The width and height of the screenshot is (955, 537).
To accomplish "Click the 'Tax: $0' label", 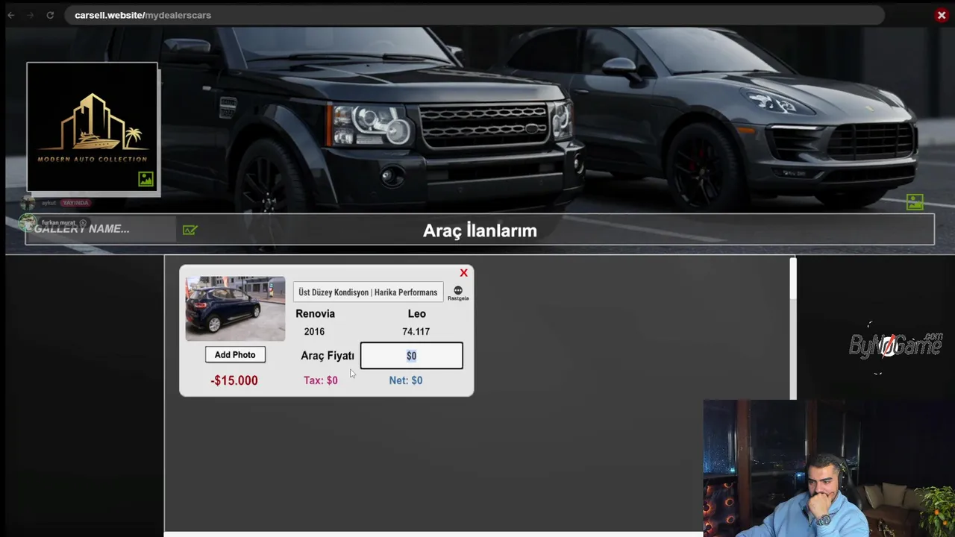I will point(321,380).
